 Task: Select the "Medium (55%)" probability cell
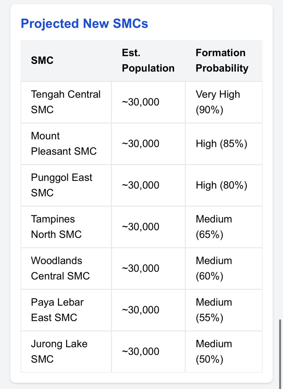(214, 310)
